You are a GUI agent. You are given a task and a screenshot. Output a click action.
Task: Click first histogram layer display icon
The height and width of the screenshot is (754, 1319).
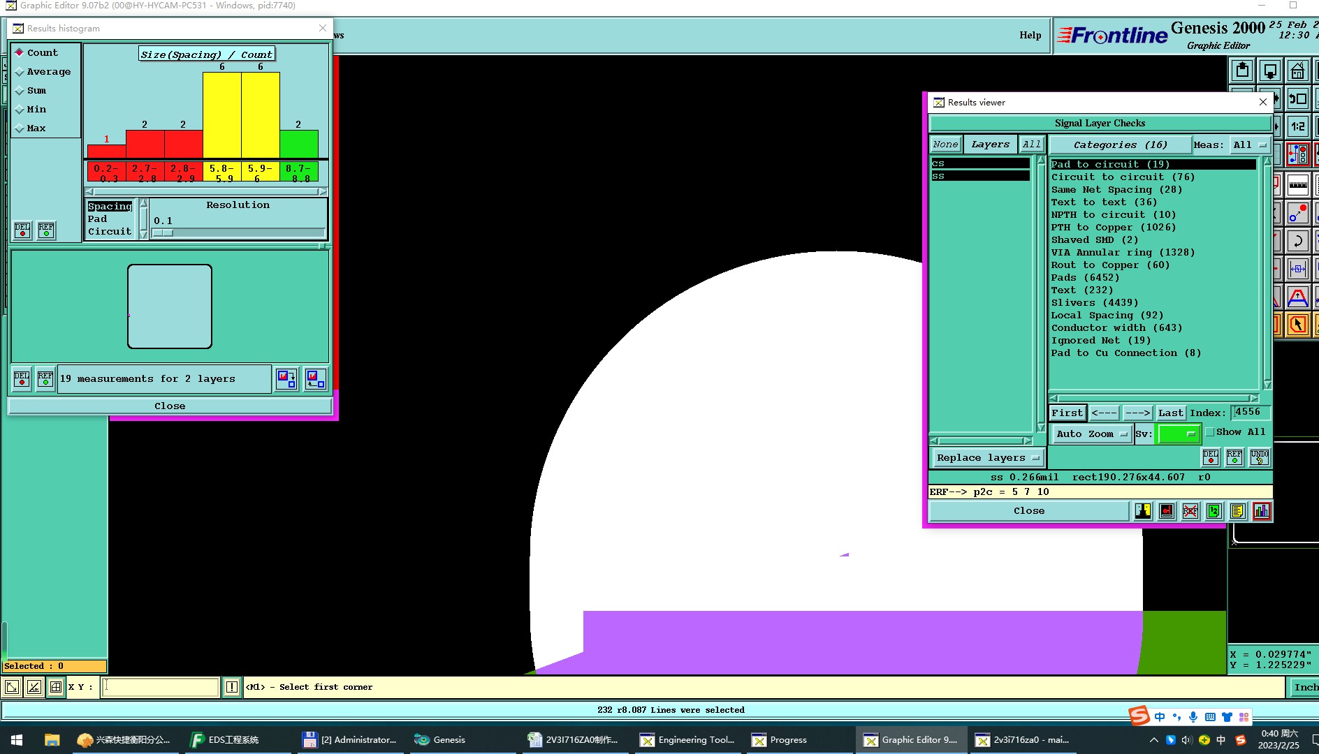(x=286, y=379)
